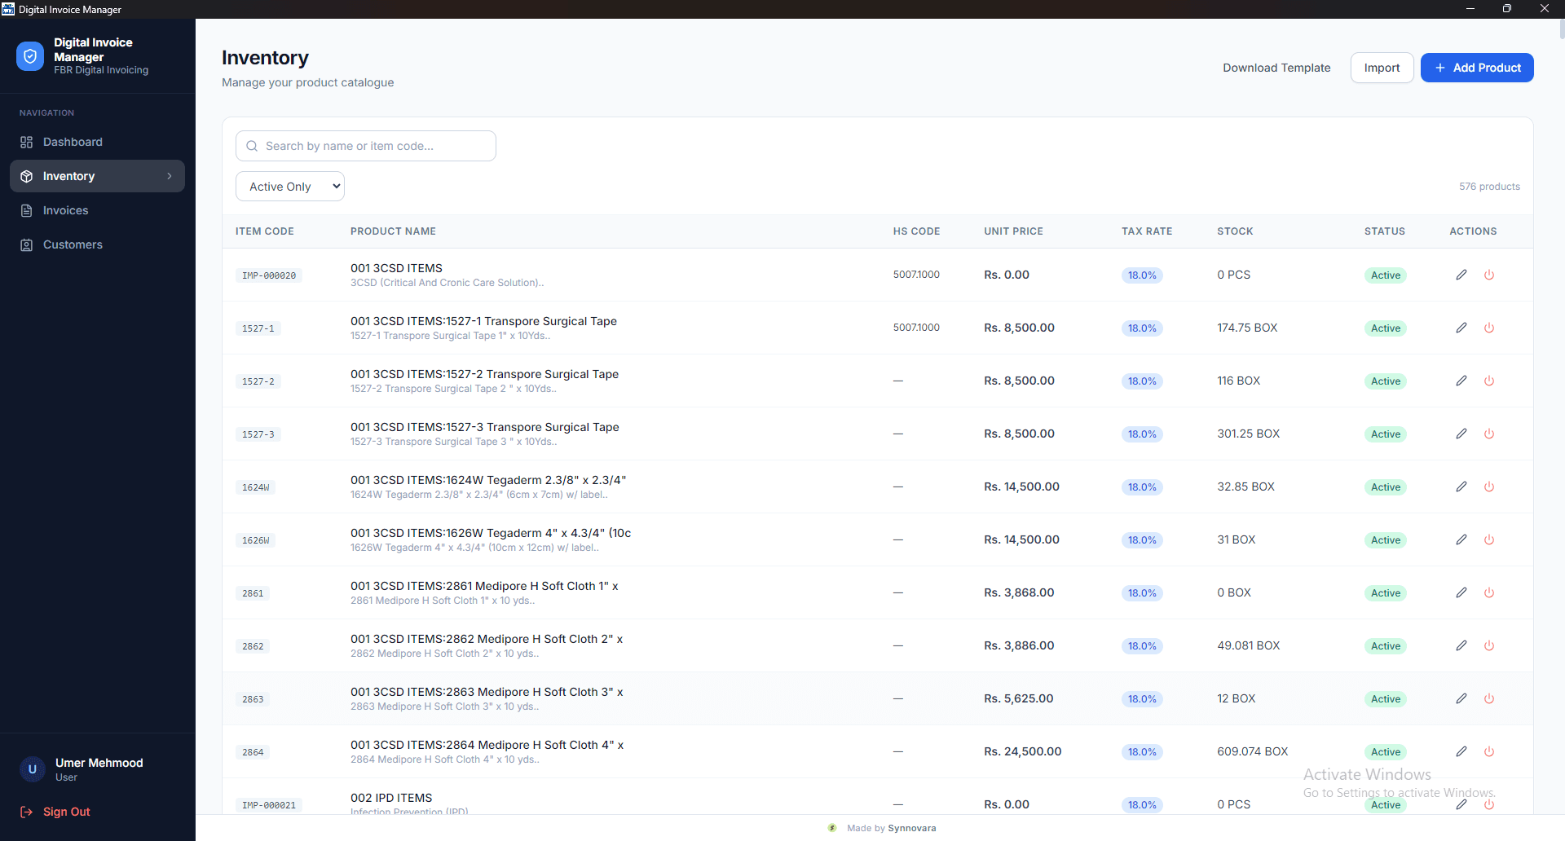Edit item 2861 Medipore H Soft Cloth

click(1461, 592)
